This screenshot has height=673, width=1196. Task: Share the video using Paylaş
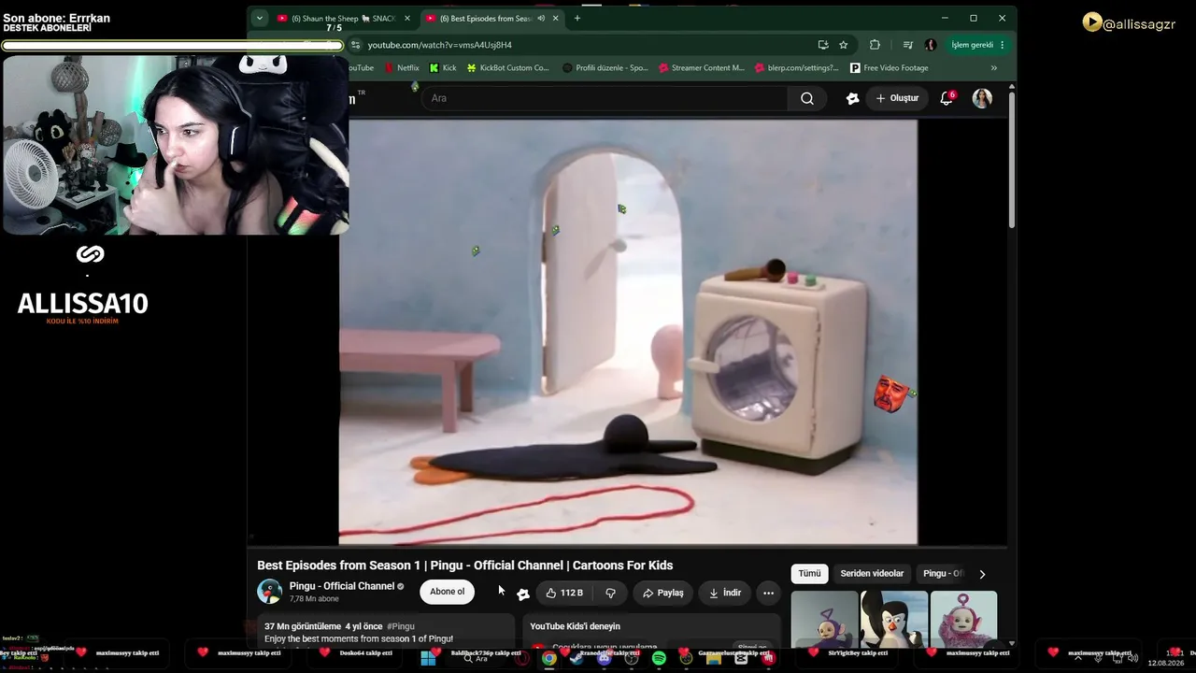[663, 593]
